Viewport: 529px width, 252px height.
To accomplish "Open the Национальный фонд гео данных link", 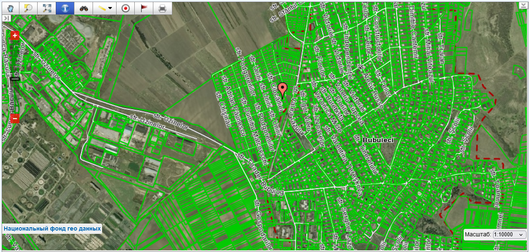I will click(52, 228).
